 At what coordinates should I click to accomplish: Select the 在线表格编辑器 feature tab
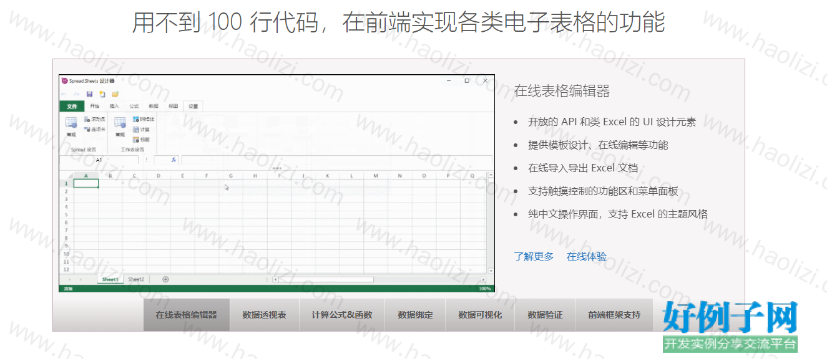pos(187,315)
